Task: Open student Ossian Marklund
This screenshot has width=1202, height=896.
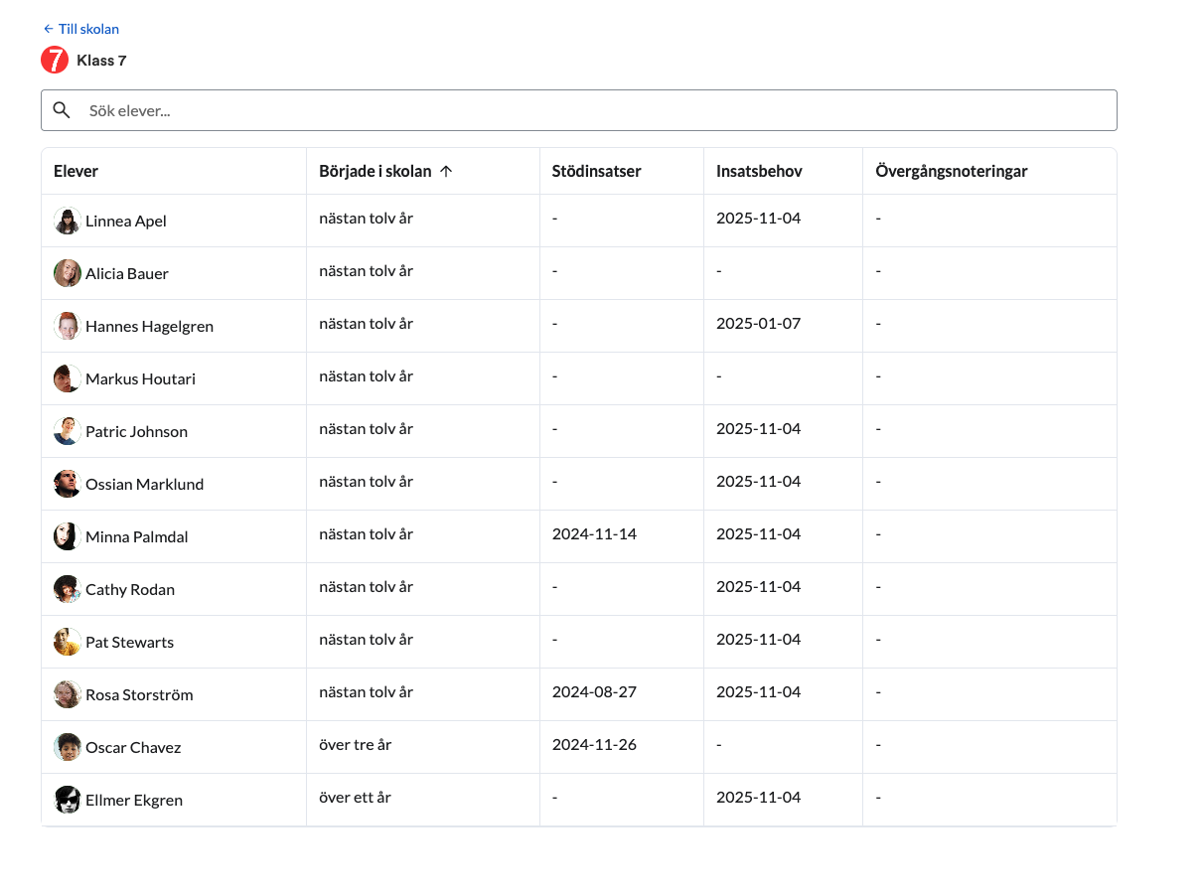Action: pos(144,485)
